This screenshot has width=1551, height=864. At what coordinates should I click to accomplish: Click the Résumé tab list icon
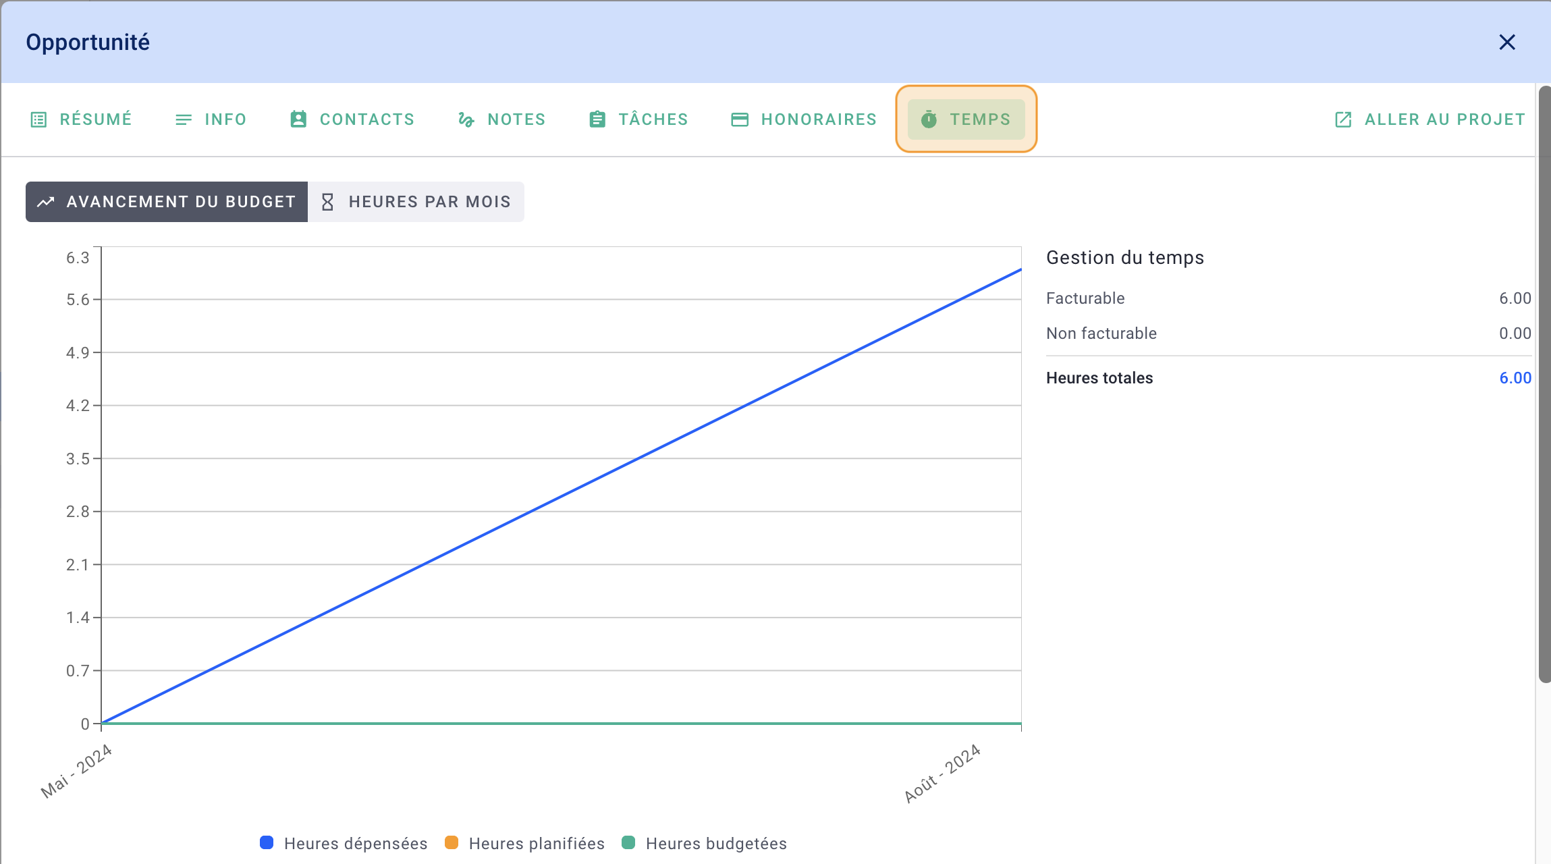(39, 119)
